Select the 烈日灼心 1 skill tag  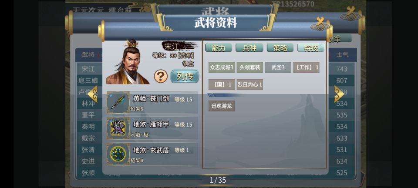(x=250, y=84)
